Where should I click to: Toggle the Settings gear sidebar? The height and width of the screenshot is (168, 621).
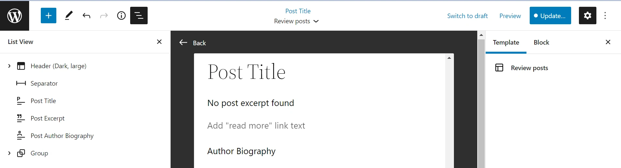coord(587,16)
